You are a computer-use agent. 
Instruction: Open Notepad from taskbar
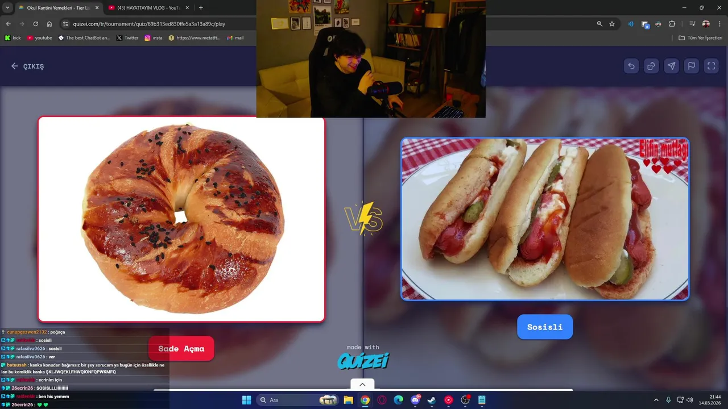482,400
